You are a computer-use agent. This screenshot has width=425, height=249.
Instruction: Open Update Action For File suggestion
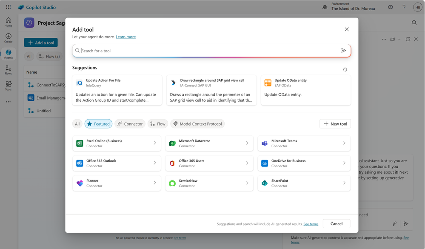117,90
